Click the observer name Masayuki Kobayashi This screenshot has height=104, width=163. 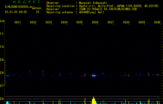tap(93, 3)
